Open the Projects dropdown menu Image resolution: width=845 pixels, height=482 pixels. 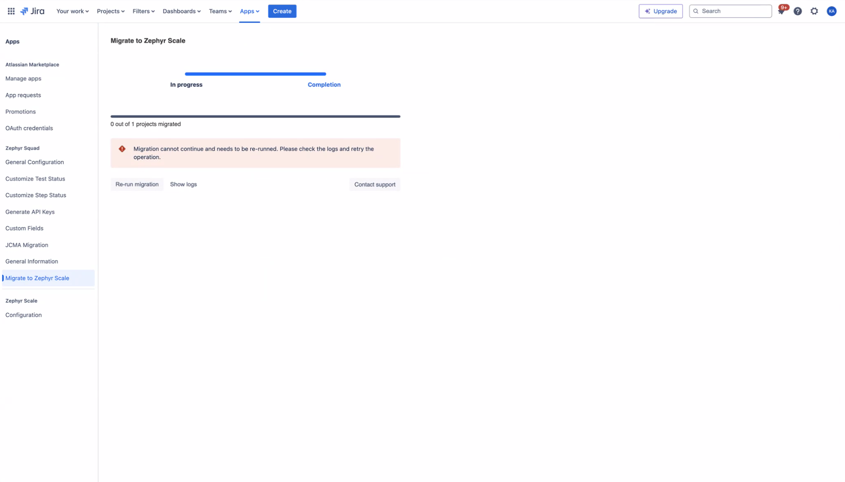pos(110,11)
